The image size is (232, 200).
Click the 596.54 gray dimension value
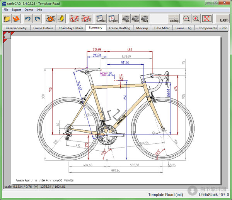point(144,143)
